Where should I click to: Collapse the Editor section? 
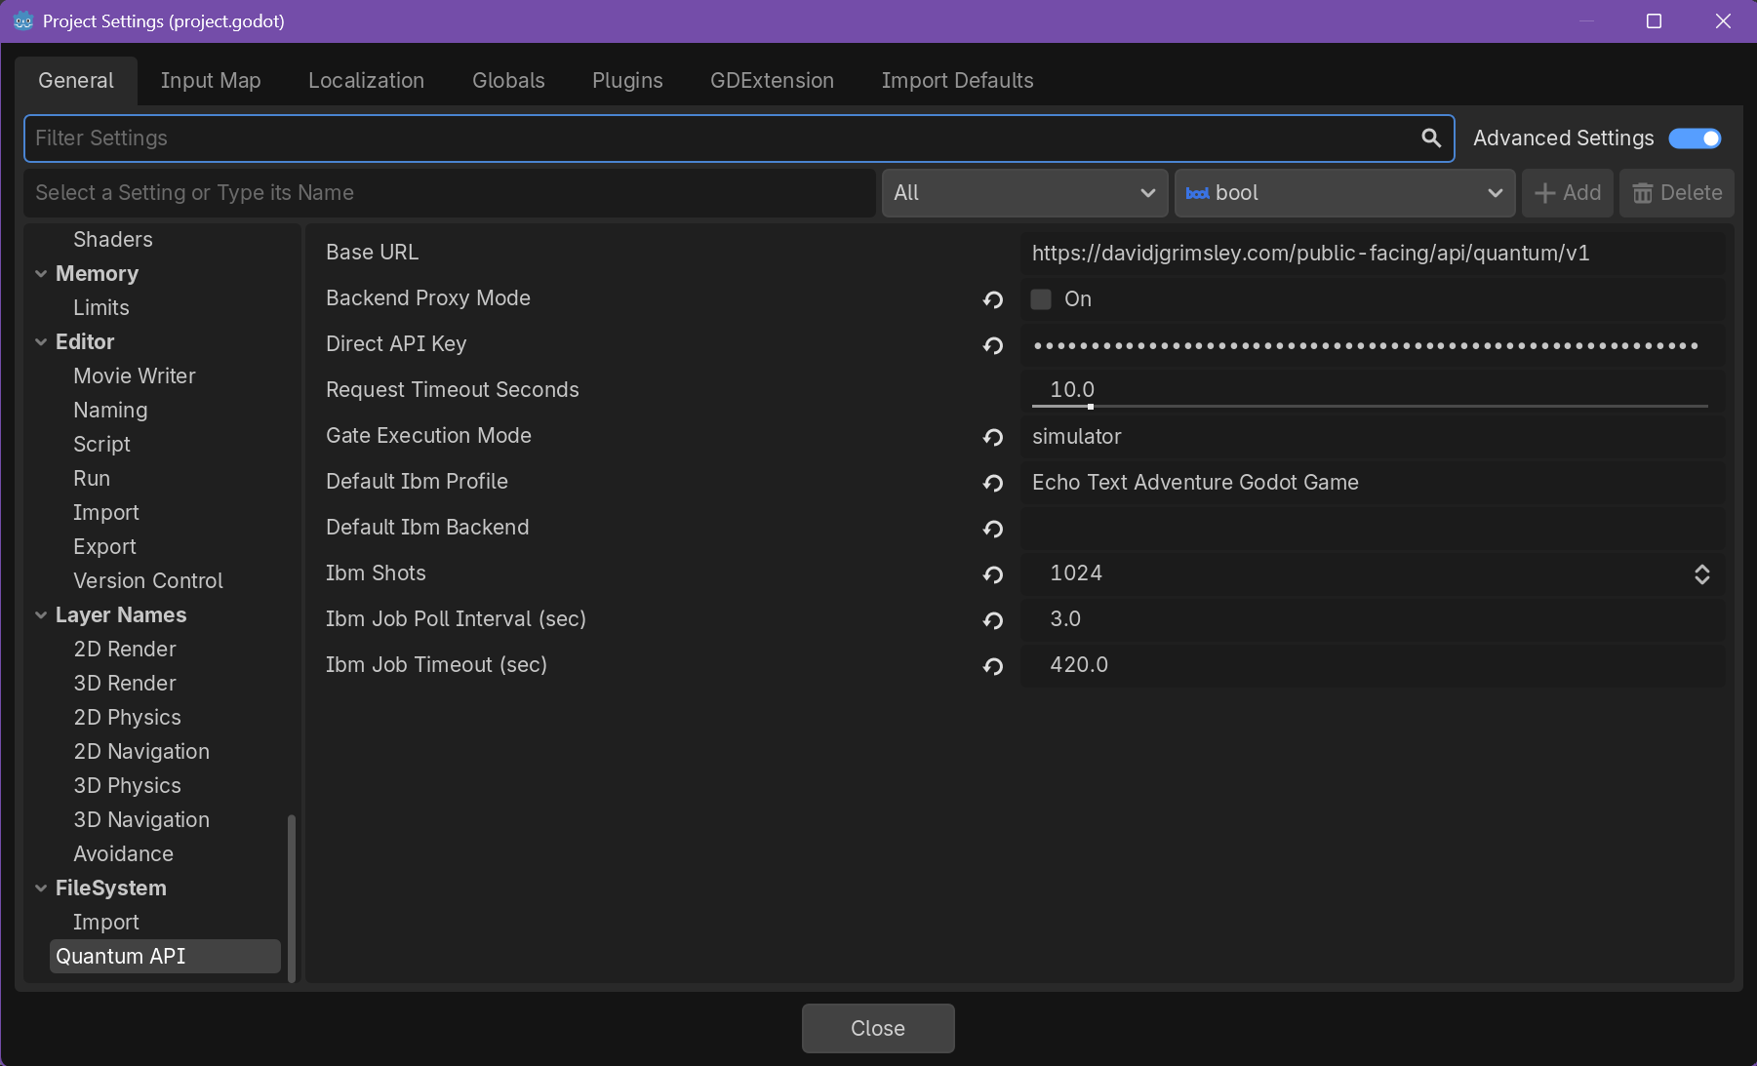[41, 342]
